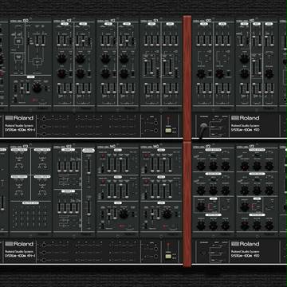
Task: Click the large knob on the first module 140
Action: click(124, 214)
